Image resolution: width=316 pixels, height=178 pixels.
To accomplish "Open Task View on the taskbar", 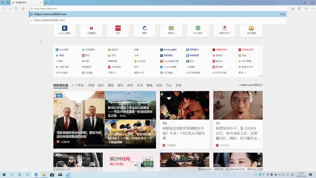I will [28, 175].
